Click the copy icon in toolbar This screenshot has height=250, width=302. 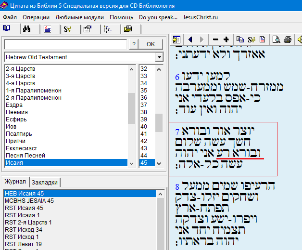240,39
